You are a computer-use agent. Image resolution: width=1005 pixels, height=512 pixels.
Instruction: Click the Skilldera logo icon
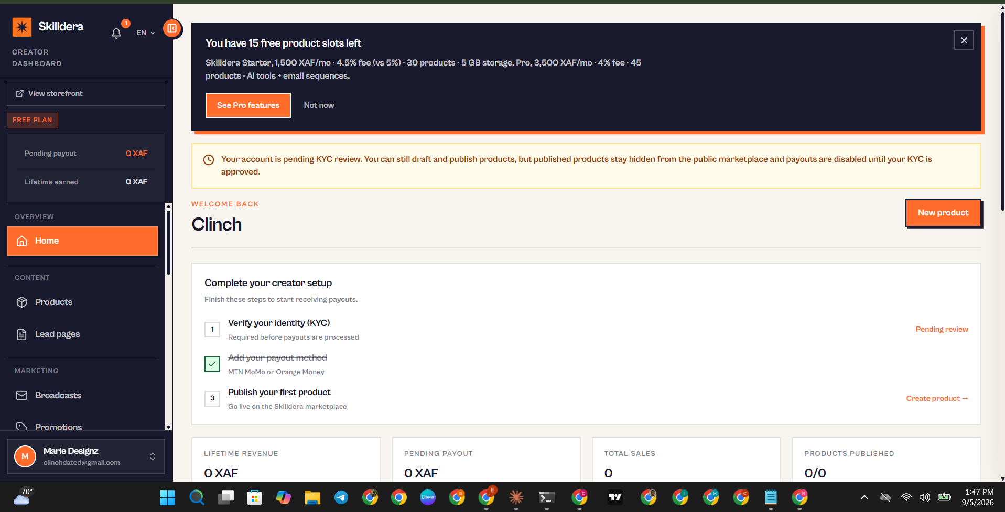tap(22, 27)
